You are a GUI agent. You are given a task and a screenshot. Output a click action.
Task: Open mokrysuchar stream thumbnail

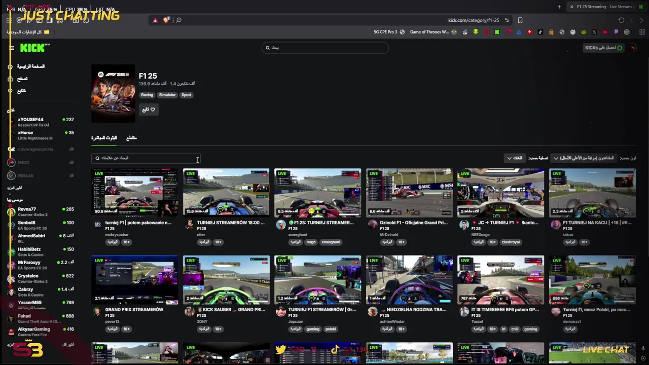[135, 193]
